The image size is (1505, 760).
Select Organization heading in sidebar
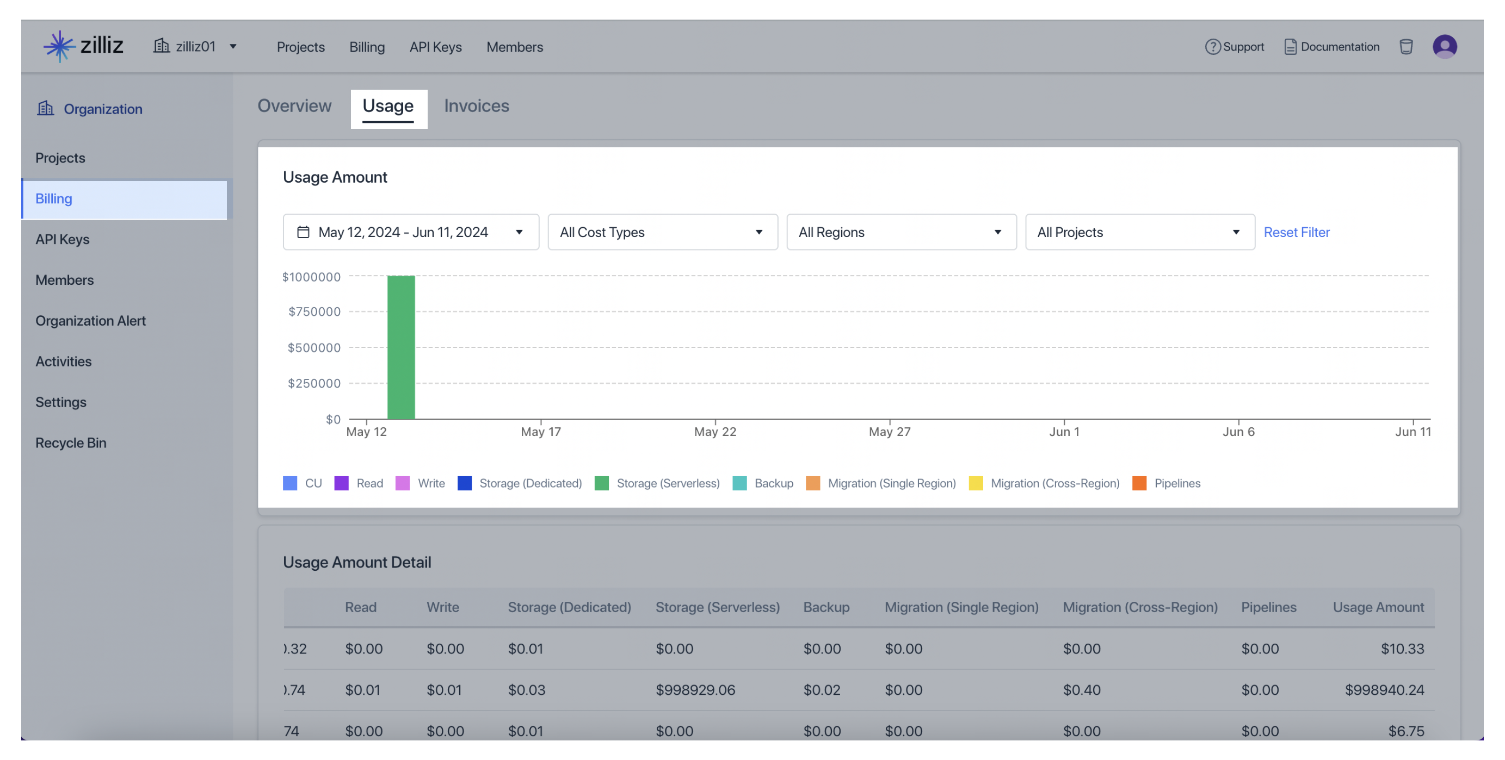pyautogui.click(x=103, y=109)
